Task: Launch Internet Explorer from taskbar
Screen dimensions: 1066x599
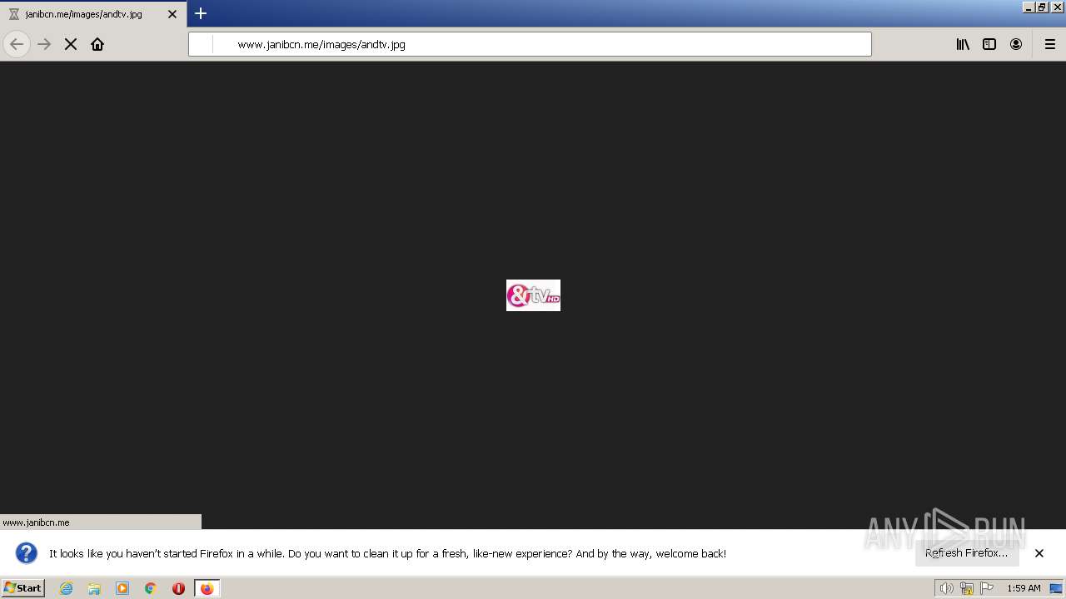Action: pyautogui.click(x=67, y=588)
